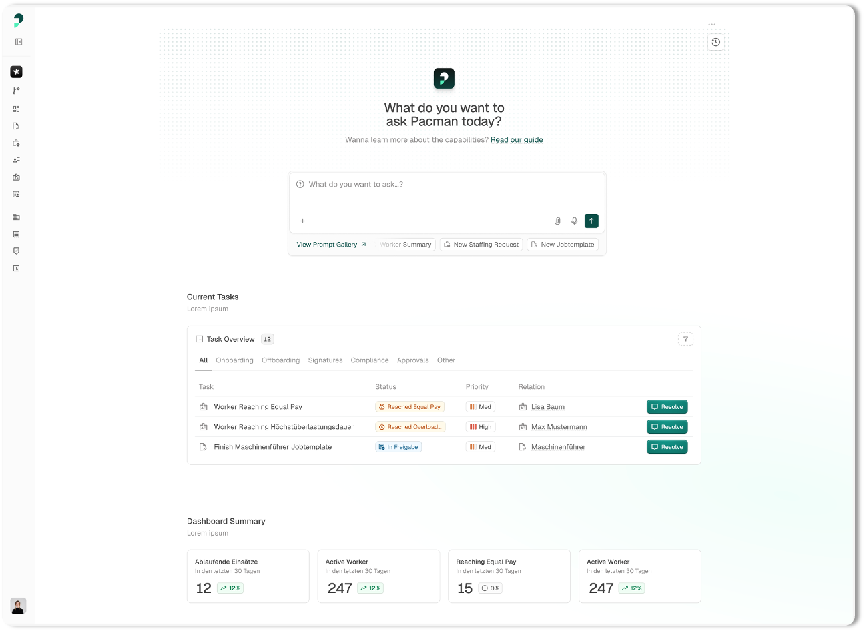
Task: Click "Worker Reaching Equal Pay" task name
Action: pos(258,407)
